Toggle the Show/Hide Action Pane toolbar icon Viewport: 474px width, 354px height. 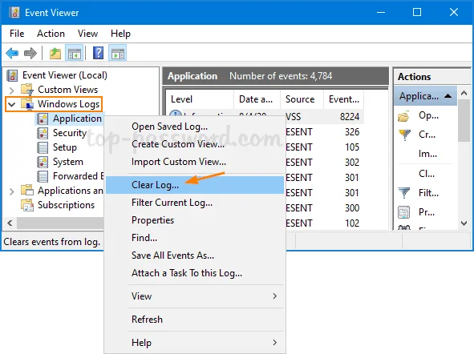pos(118,54)
